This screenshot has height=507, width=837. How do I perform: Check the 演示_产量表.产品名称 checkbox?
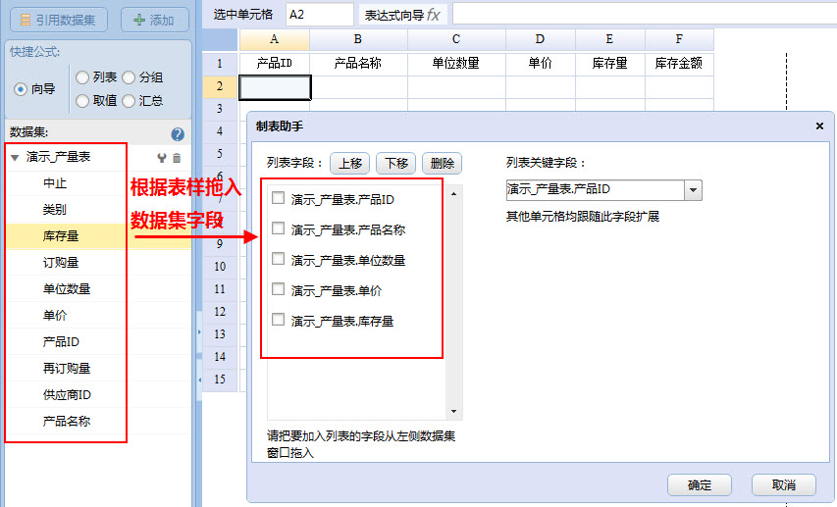click(278, 228)
